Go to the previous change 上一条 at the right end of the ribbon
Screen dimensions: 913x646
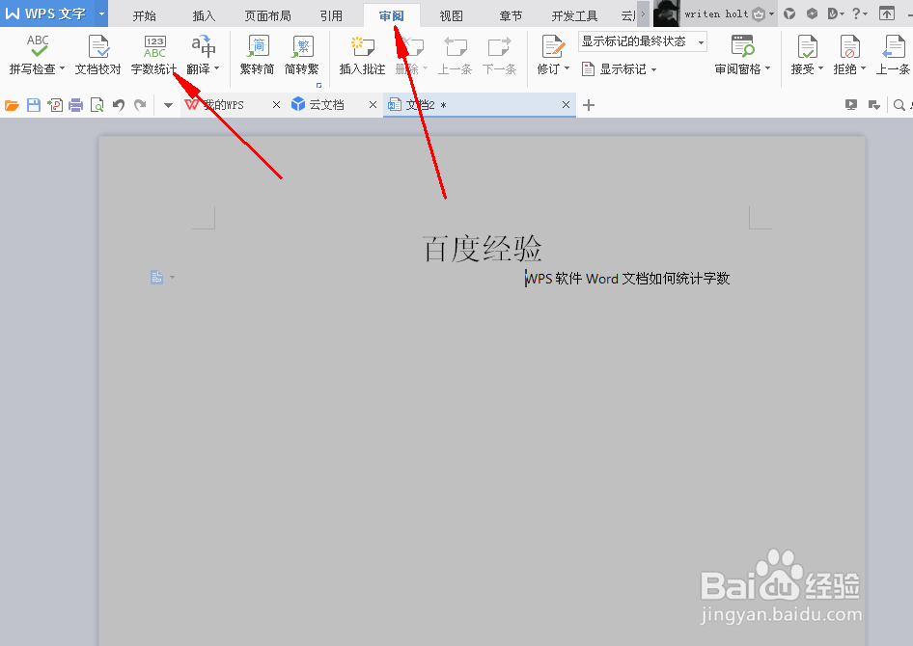coord(893,55)
